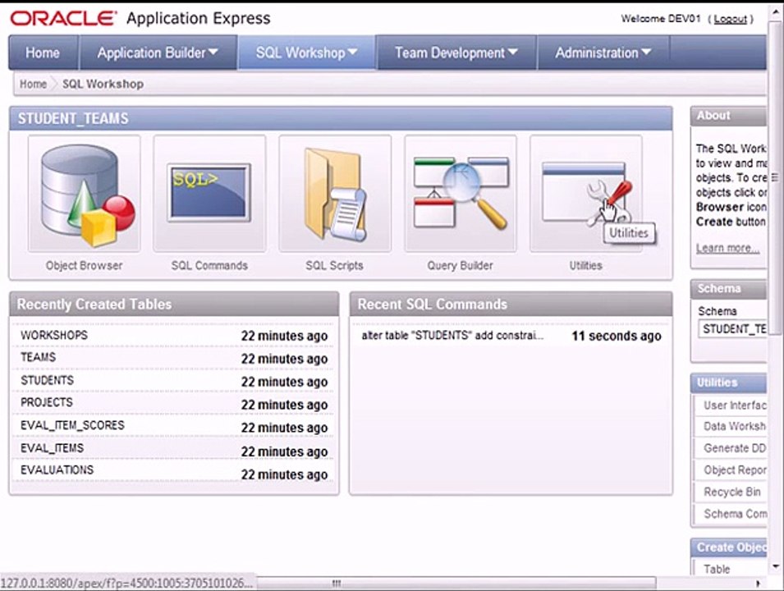The image size is (784, 591).
Task: Open the PROJECTS table entry
Action: (x=47, y=402)
